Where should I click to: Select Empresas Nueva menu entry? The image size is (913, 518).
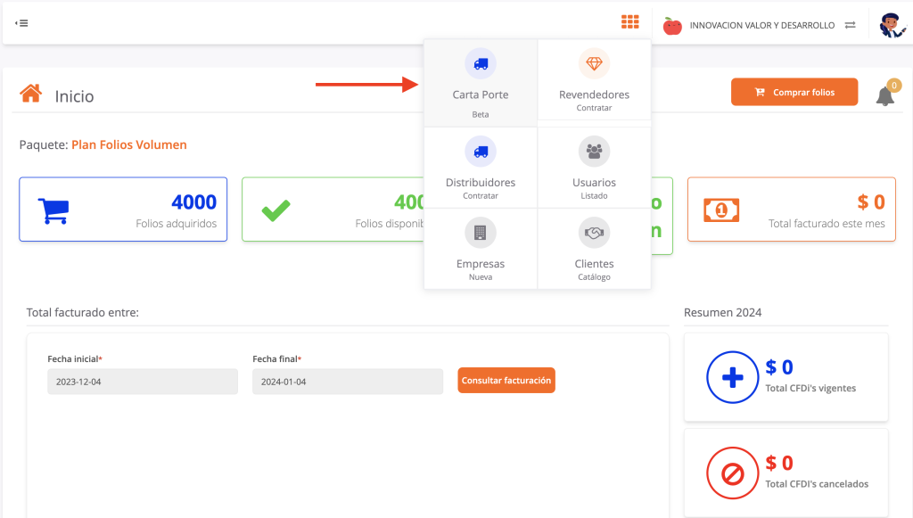coord(481,249)
